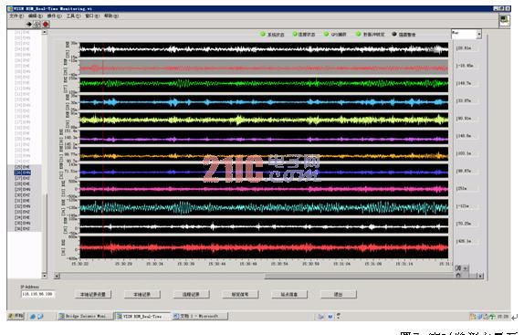Screen dimensions: 524x335
Task: Click the 本地记录设置 button
Action: tap(93, 294)
